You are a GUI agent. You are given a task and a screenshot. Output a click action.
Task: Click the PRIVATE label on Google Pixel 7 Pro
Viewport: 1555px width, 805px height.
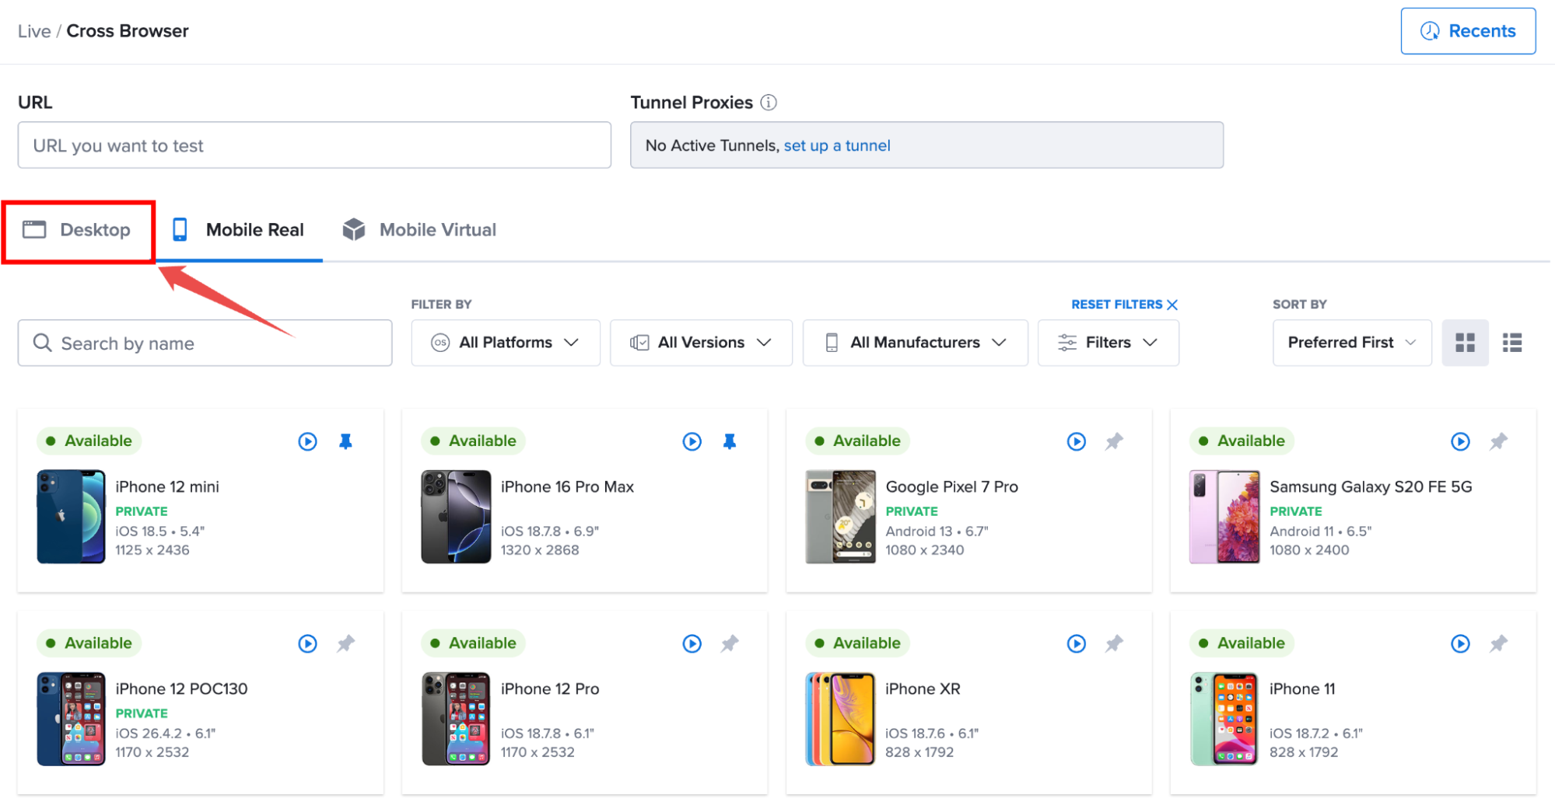[912, 511]
